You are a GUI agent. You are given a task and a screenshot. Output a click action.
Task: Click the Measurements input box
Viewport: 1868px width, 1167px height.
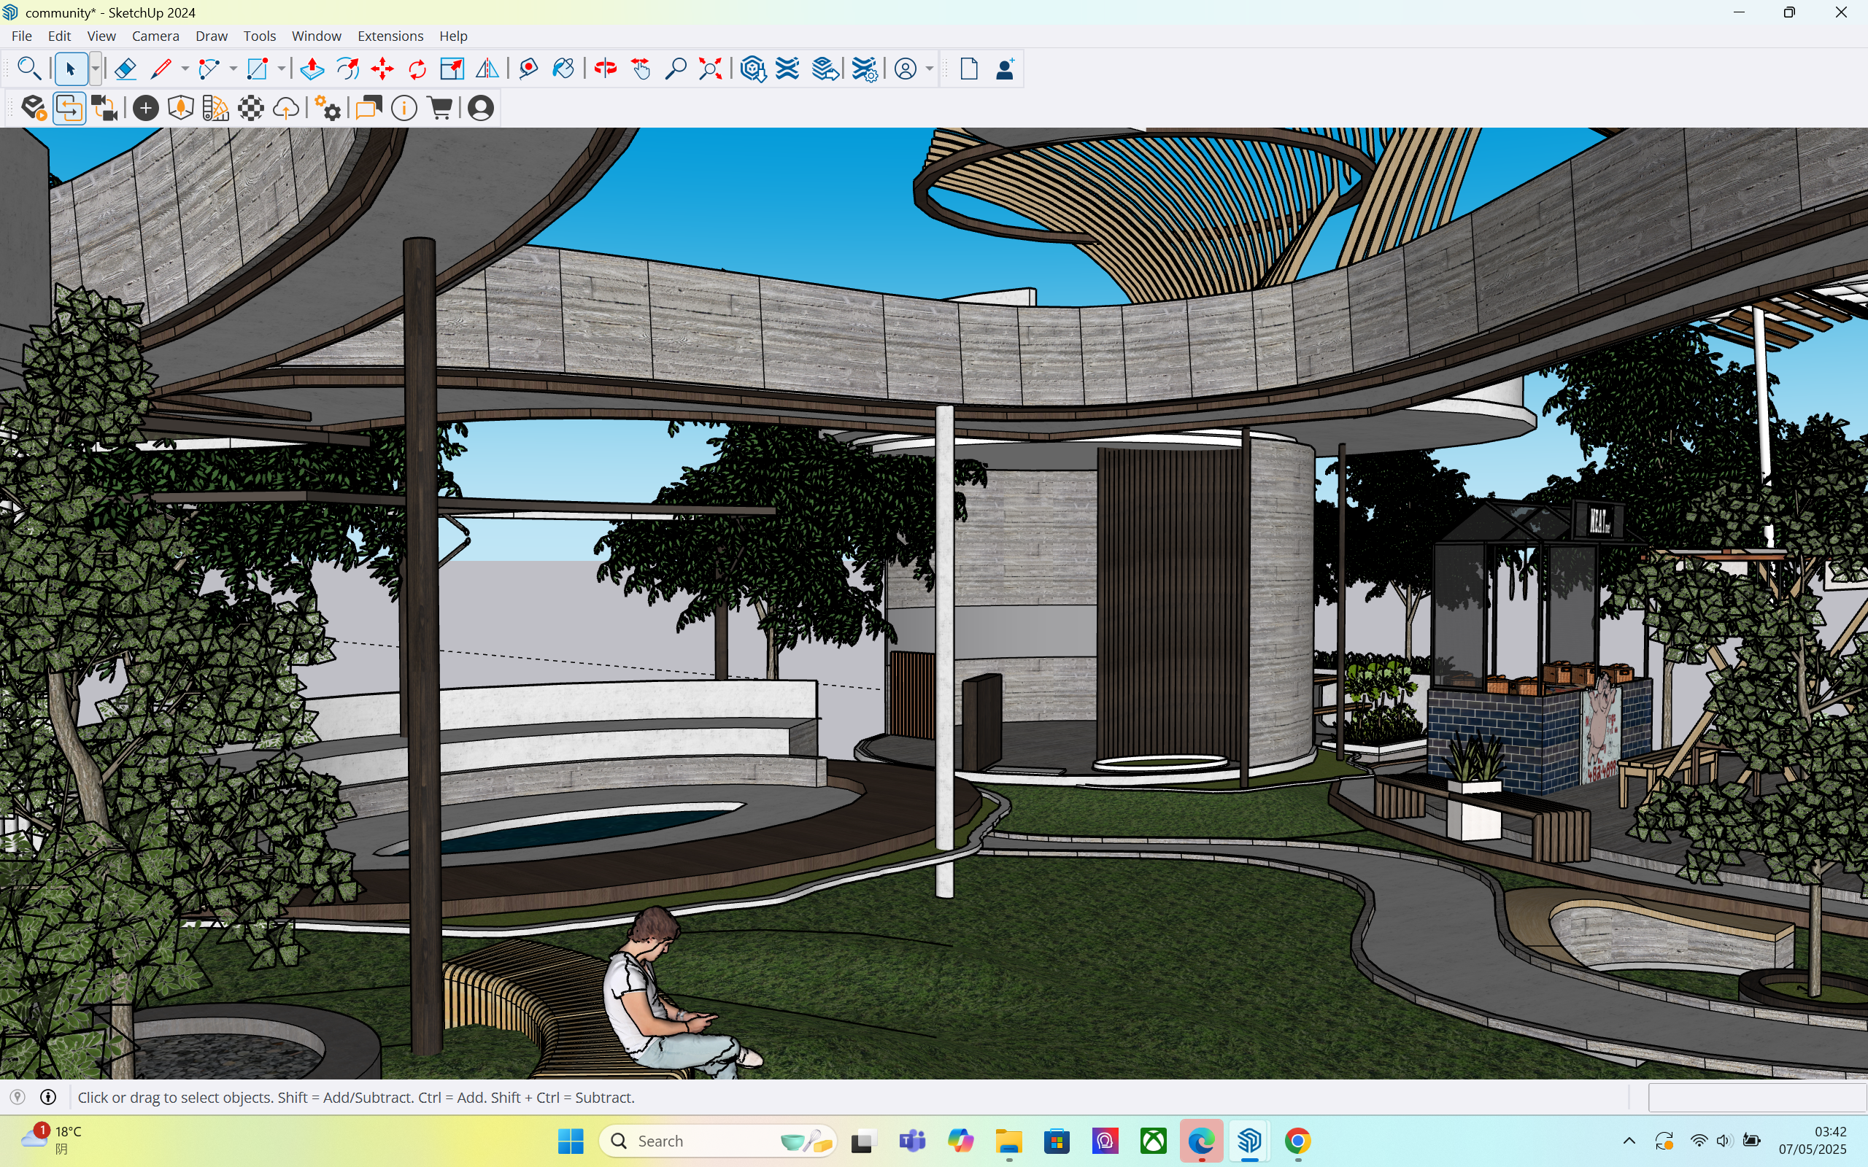click(x=1757, y=1097)
